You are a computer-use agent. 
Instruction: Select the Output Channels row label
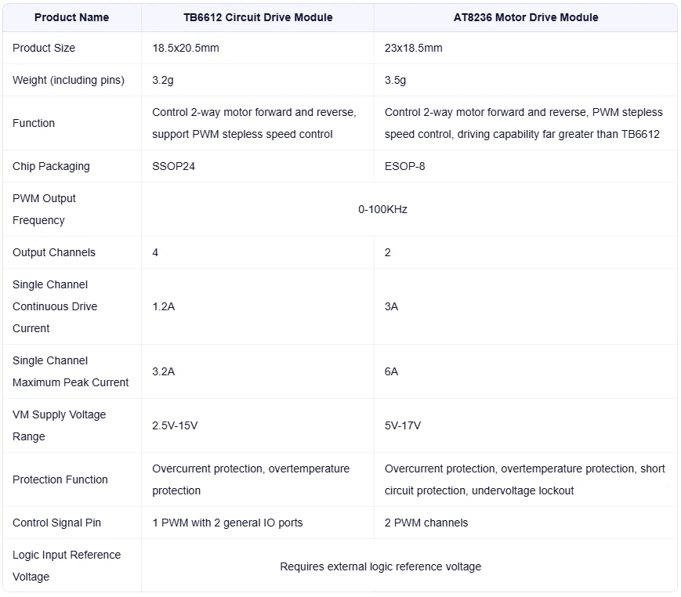(x=54, y=252)
